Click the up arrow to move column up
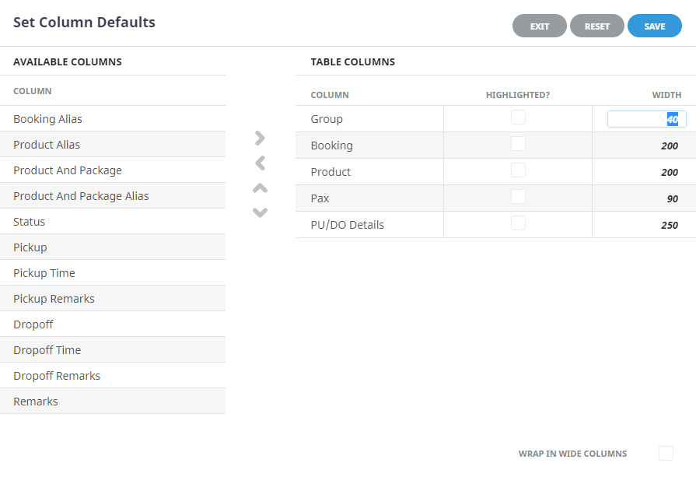The width and height of the screenshot is (696, 477). tap(260, 188)
